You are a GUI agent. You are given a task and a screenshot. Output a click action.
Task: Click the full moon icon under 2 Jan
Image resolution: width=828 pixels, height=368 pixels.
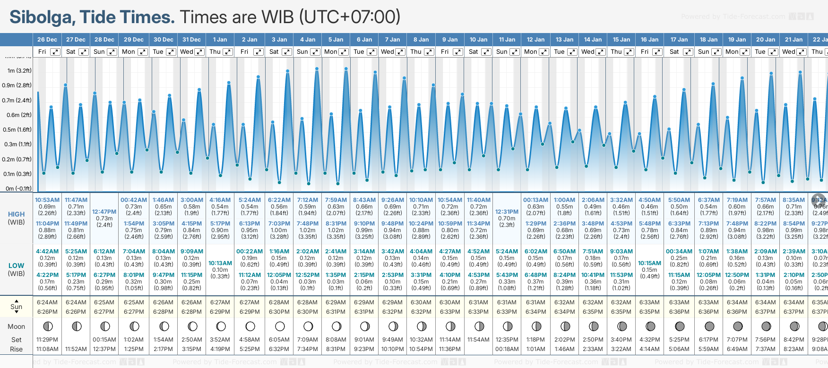click(x=250, y=326)
